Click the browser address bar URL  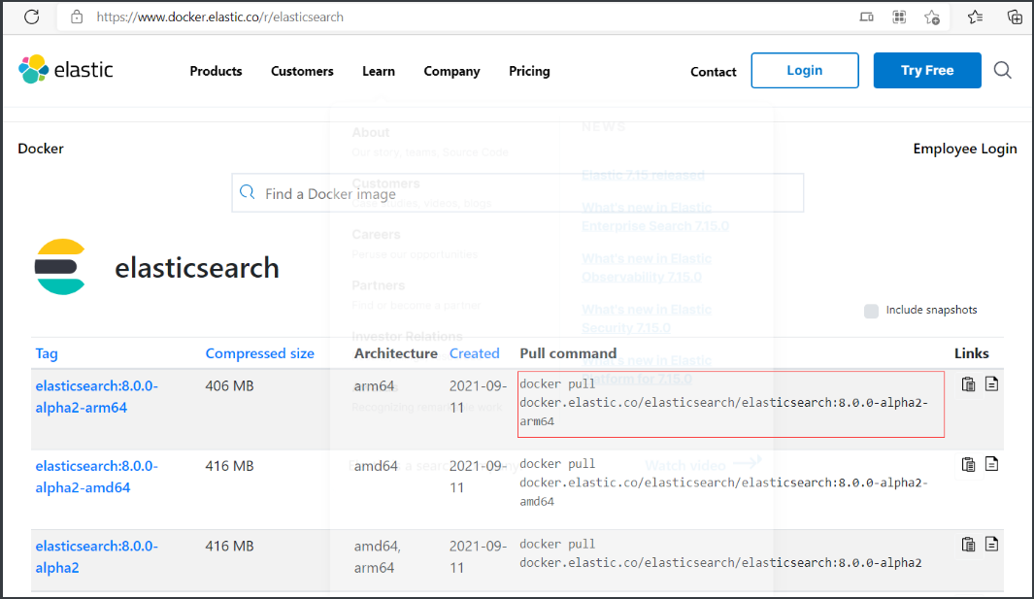coord(219,17)
